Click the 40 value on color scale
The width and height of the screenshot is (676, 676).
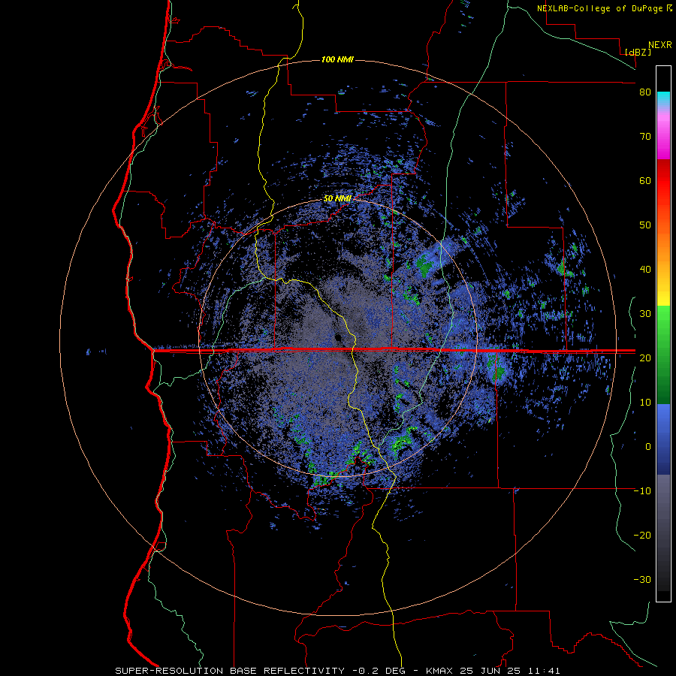645,270
